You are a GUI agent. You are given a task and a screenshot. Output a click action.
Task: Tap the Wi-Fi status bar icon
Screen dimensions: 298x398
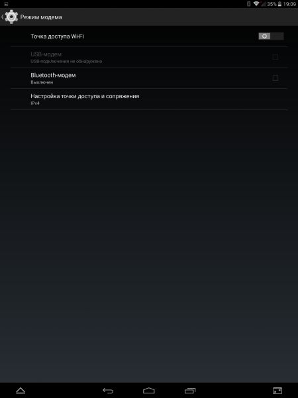(256, 4)
